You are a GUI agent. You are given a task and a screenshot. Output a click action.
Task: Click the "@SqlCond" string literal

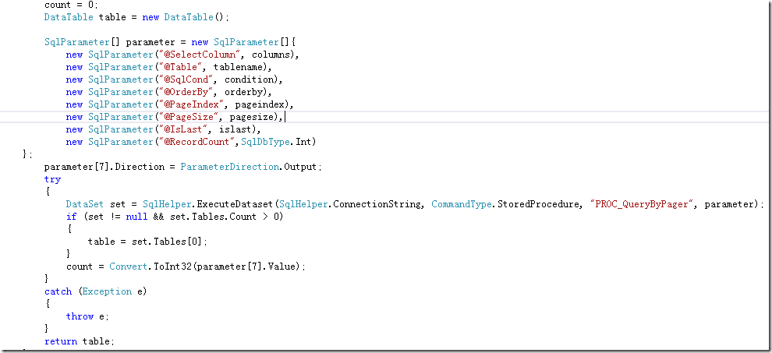pos(186,79)
